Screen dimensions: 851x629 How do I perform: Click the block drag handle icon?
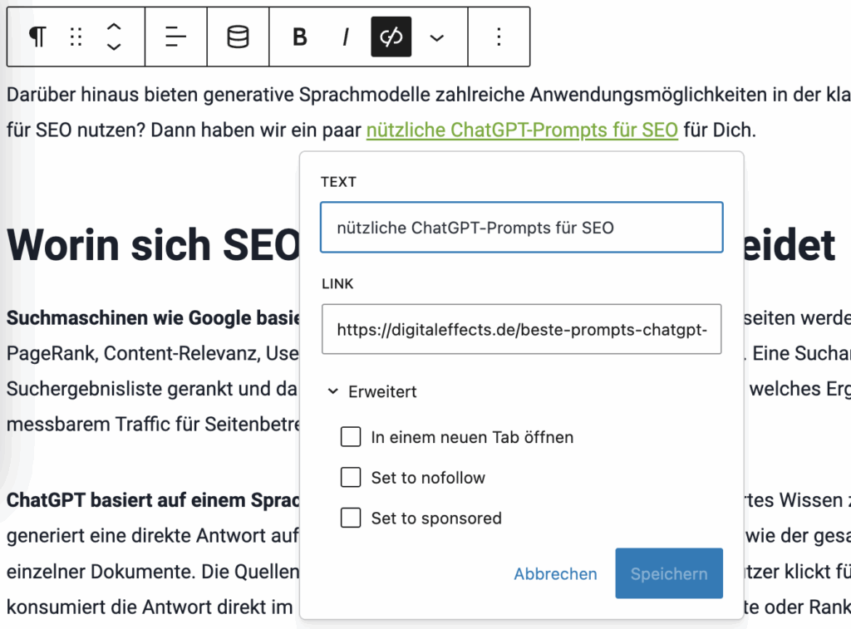click(76, 37)
